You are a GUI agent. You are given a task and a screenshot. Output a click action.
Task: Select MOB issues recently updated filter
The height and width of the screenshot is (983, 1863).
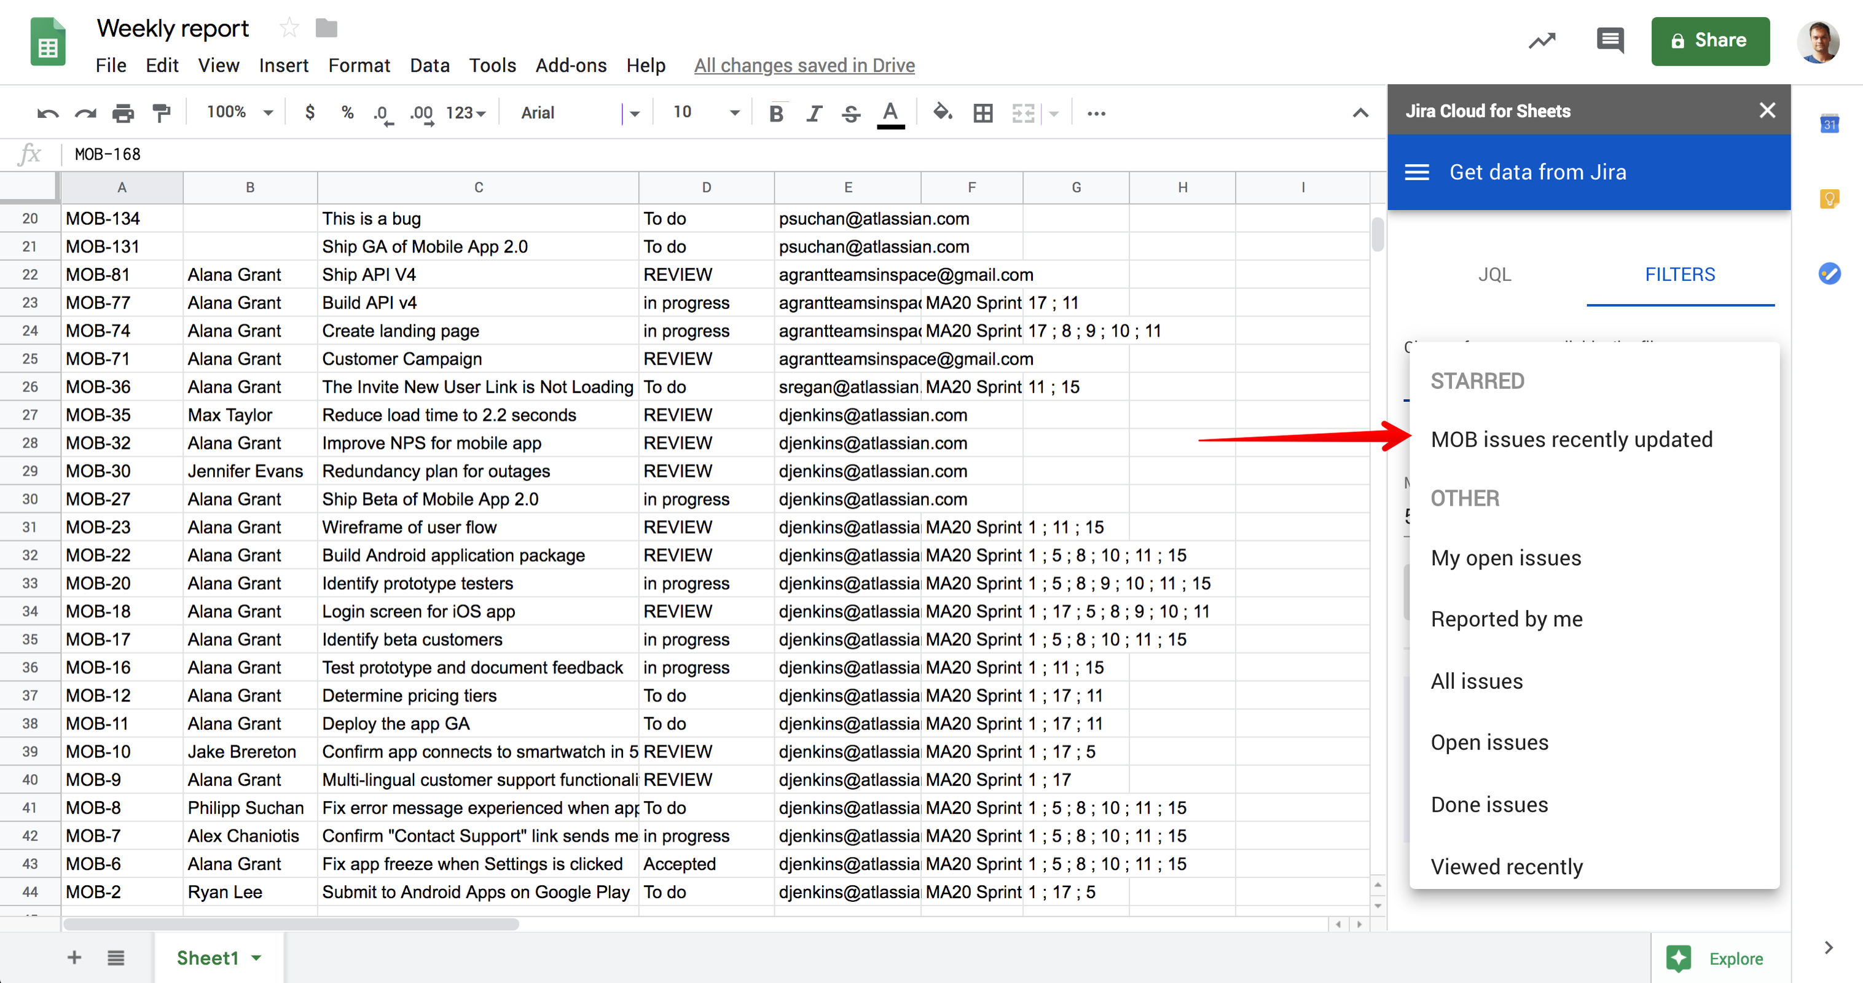pos(1594,439)
